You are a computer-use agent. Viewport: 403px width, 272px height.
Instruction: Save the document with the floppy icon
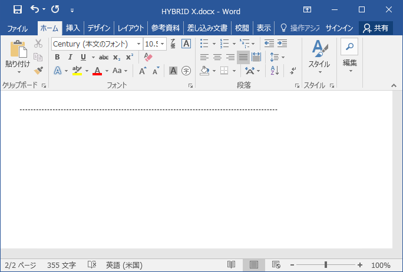18,10
